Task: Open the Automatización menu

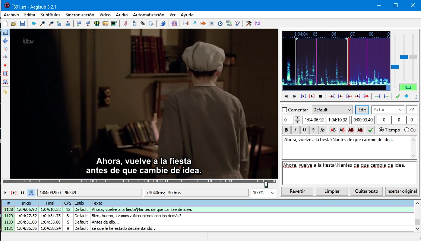Action: click(149, 15)
